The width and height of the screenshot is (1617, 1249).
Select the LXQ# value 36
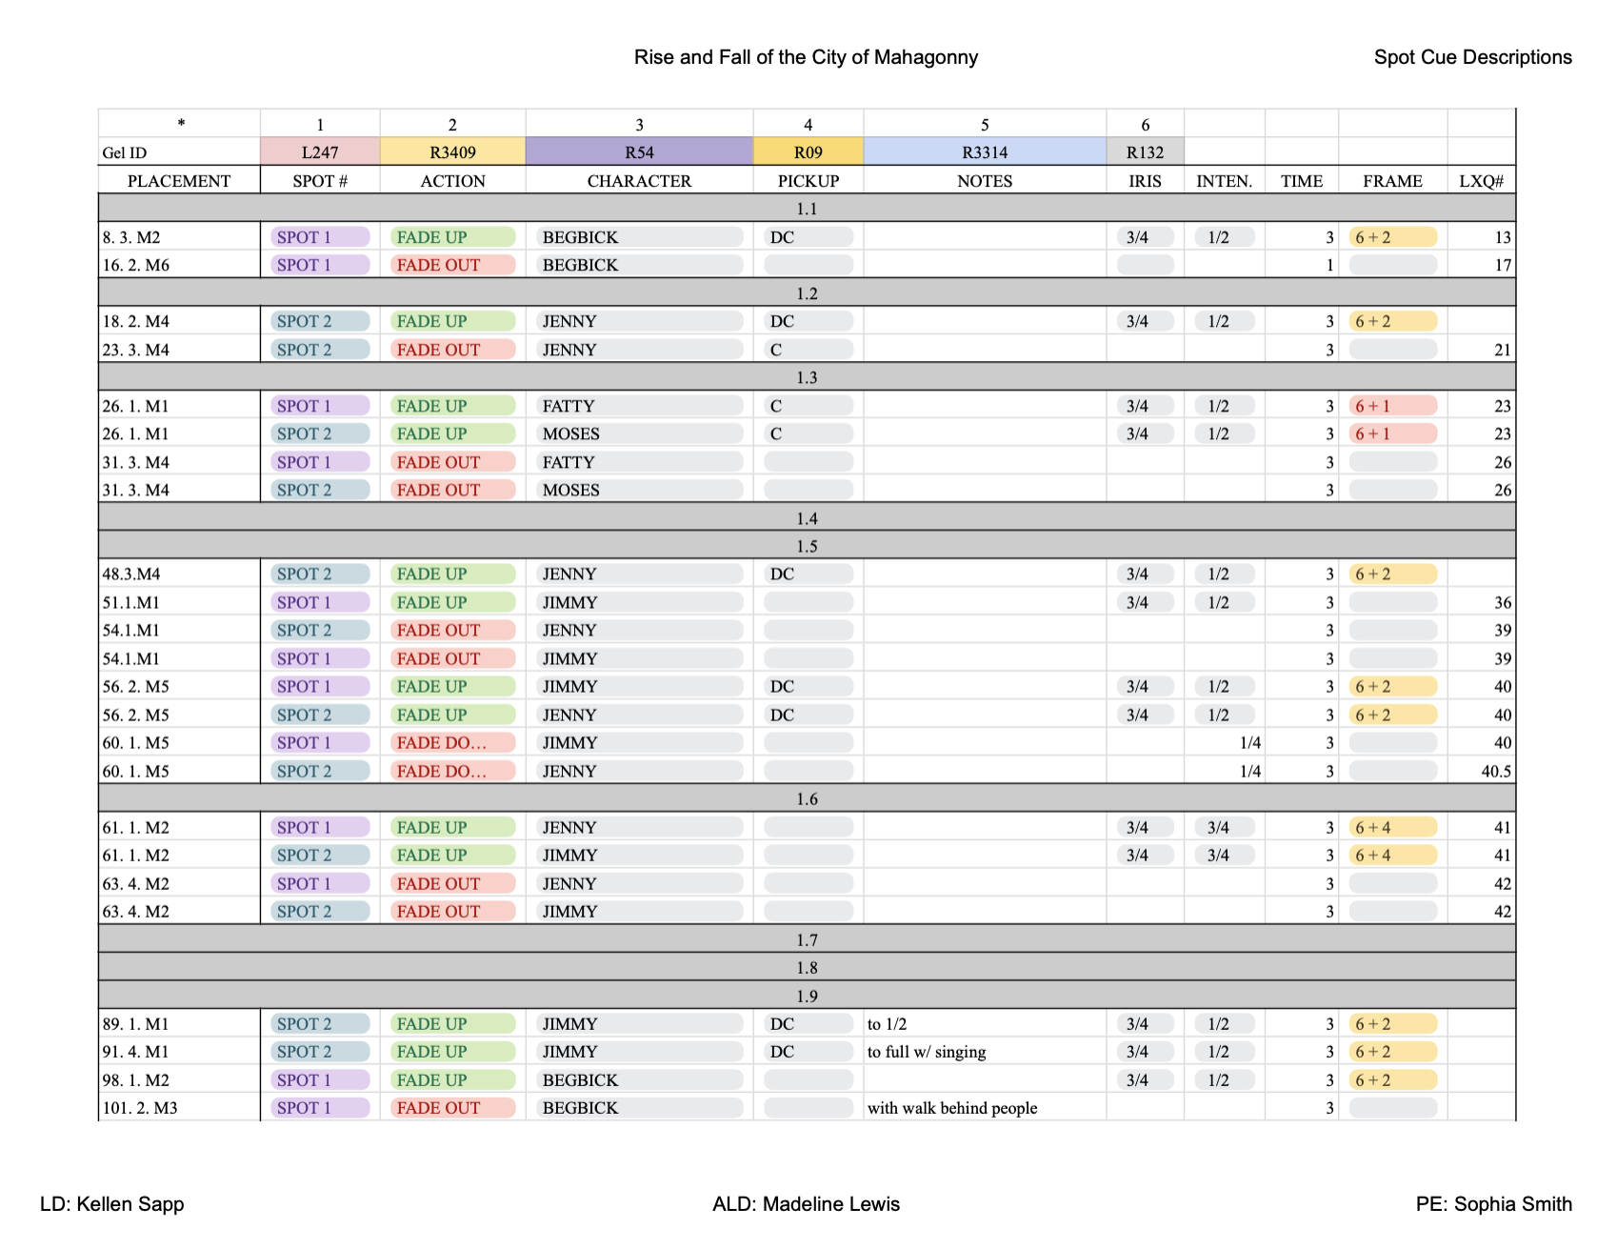pos(1503,602)
